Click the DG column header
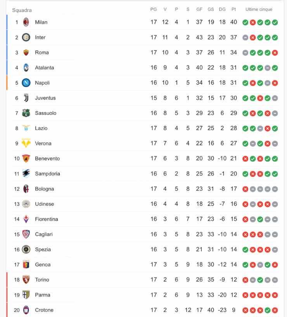The width and height of the screenshot is (287, 317). pos(222,9)
